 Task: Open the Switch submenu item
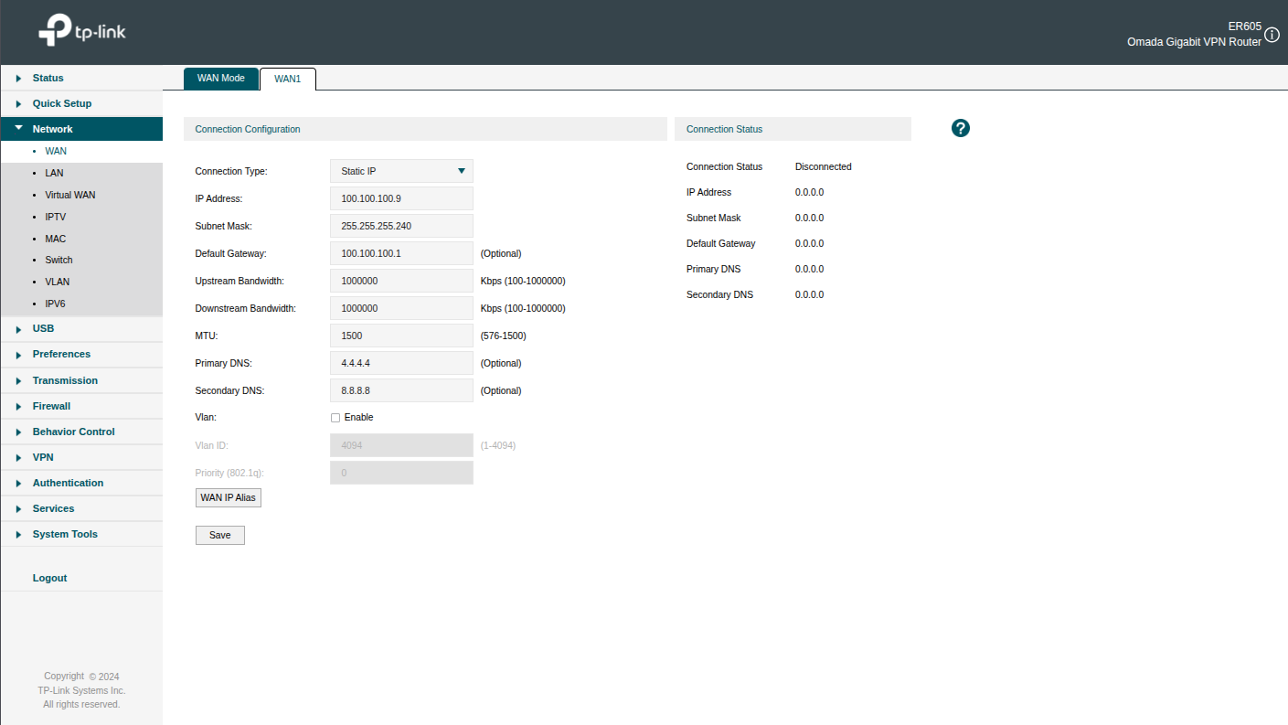pyautogui.click(x=81, y=260)
